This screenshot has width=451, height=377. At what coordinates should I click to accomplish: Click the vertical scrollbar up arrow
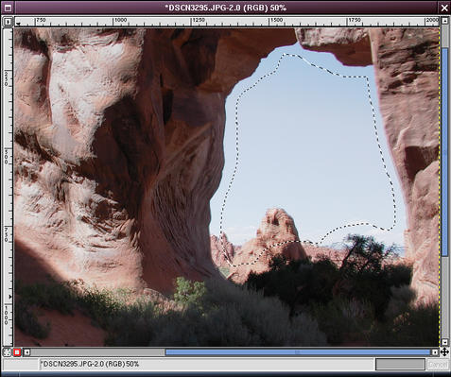point(444,21)
